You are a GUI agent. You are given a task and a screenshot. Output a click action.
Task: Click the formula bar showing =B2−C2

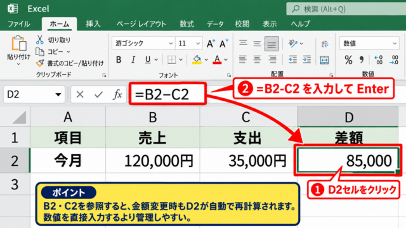tap(167, 94)
